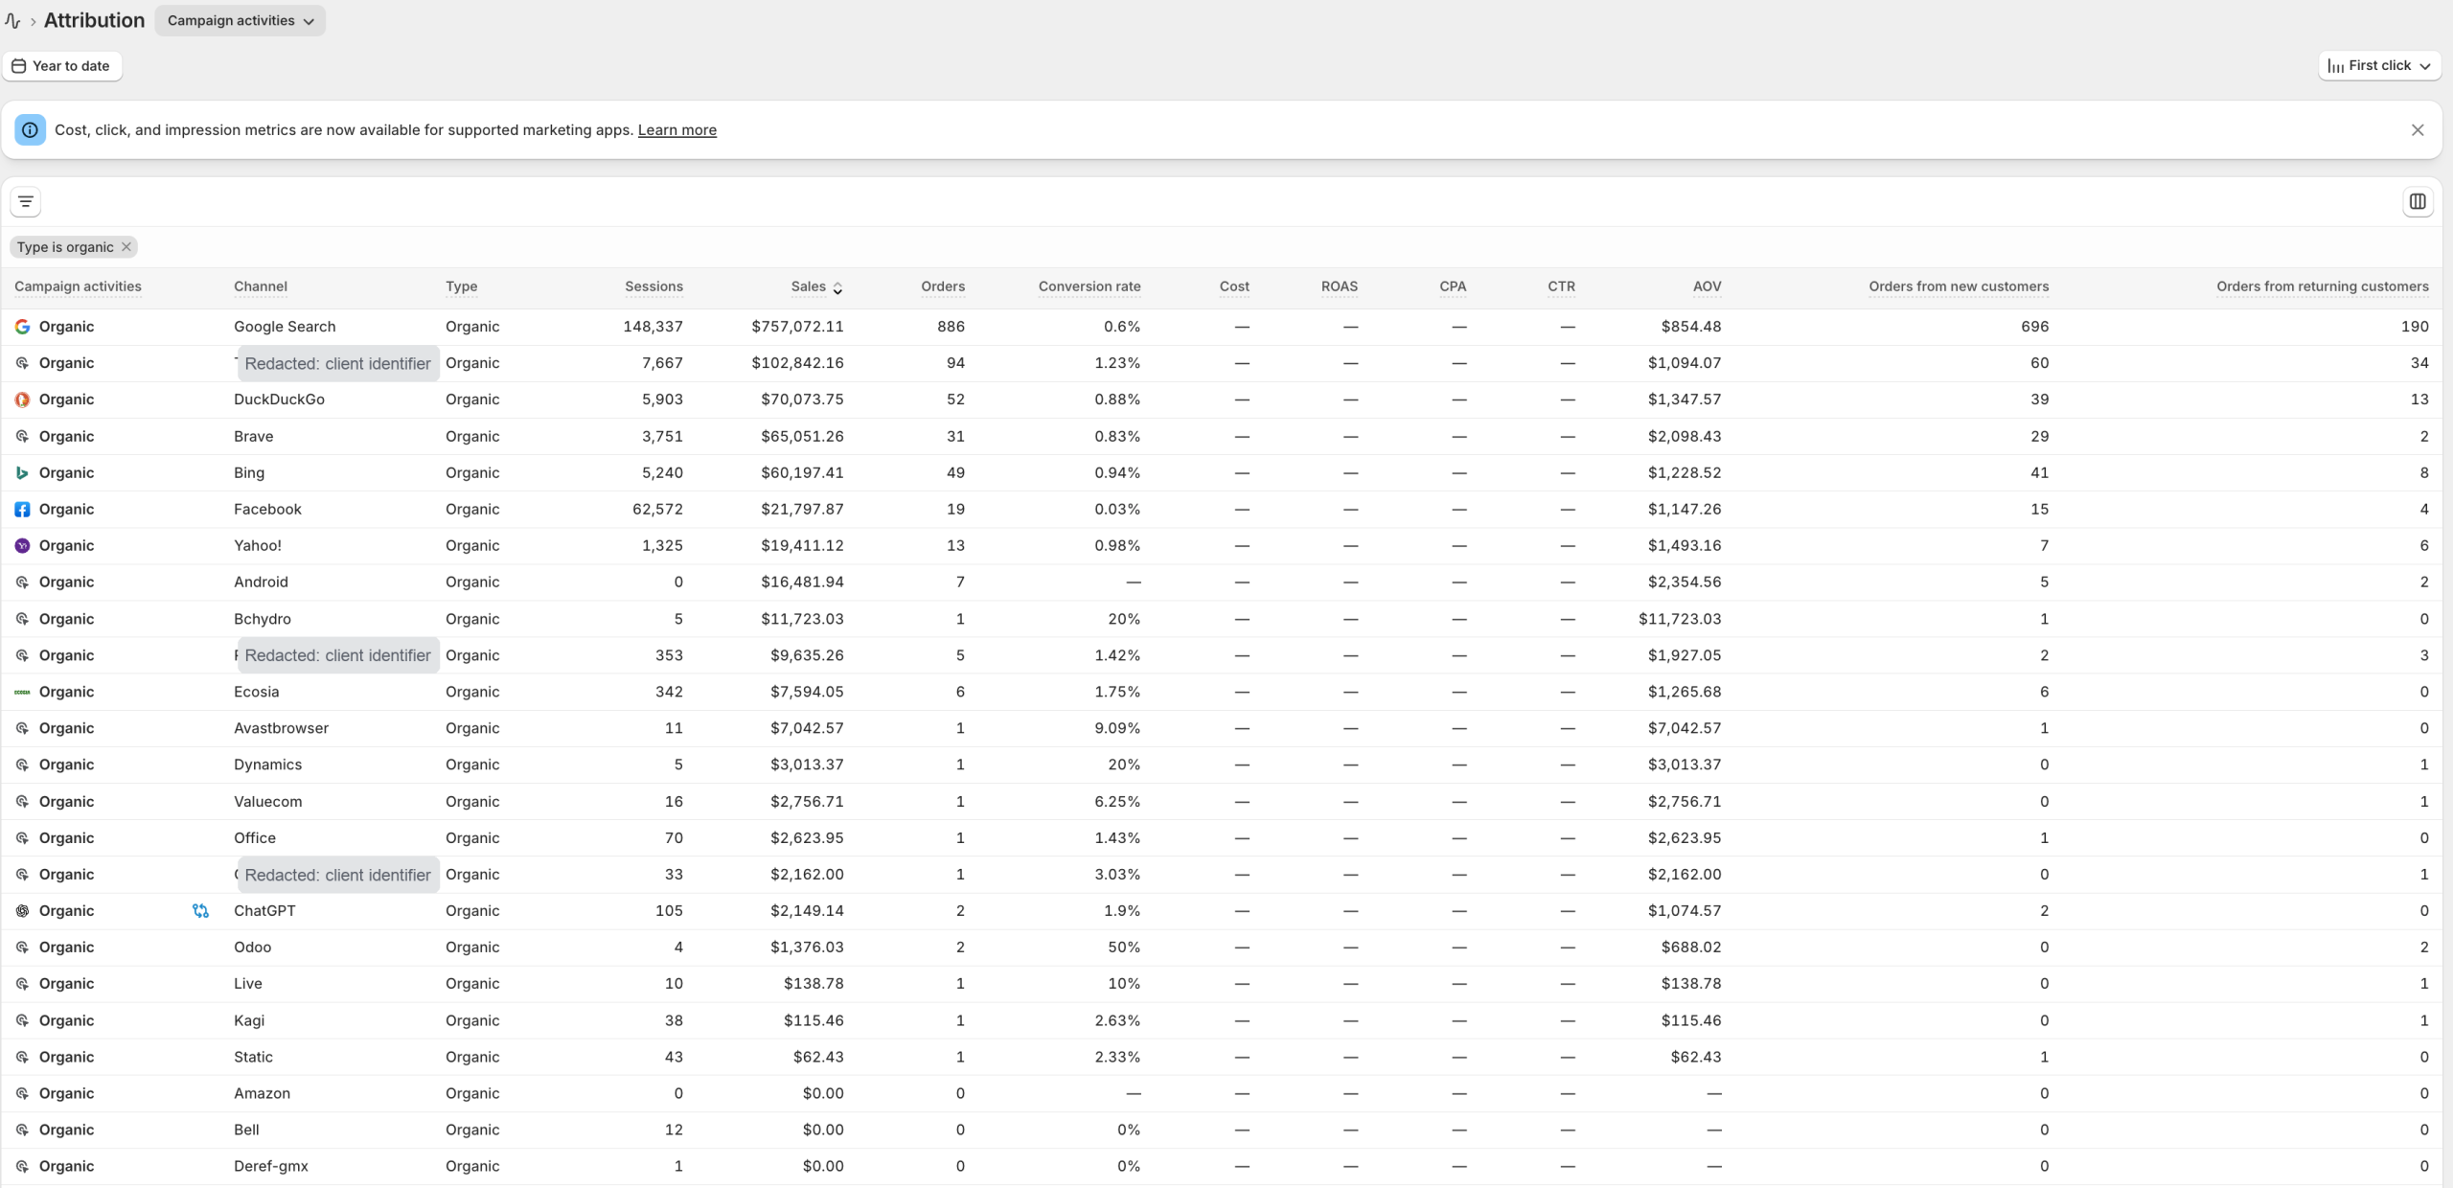Click the info icon in the banner

click(x=30, y=130)
